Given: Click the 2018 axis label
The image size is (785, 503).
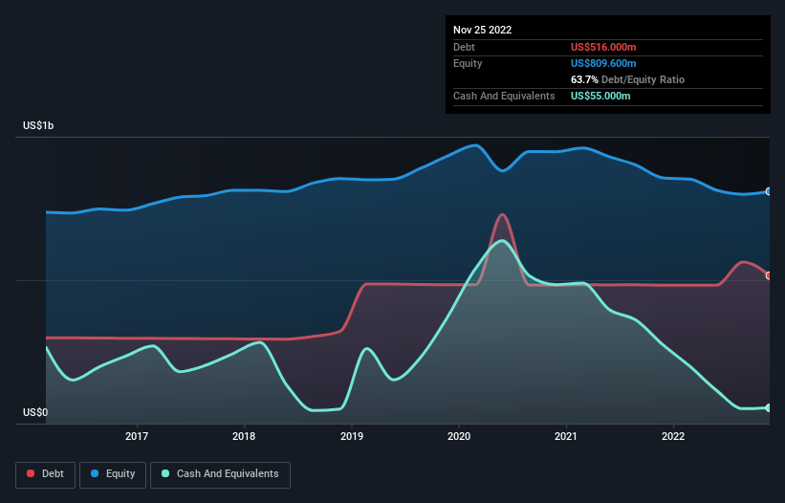Looking at the screenshot, I should pos(244,436).
